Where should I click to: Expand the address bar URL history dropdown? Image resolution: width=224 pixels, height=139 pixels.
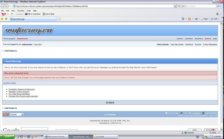tap(175, 6)
